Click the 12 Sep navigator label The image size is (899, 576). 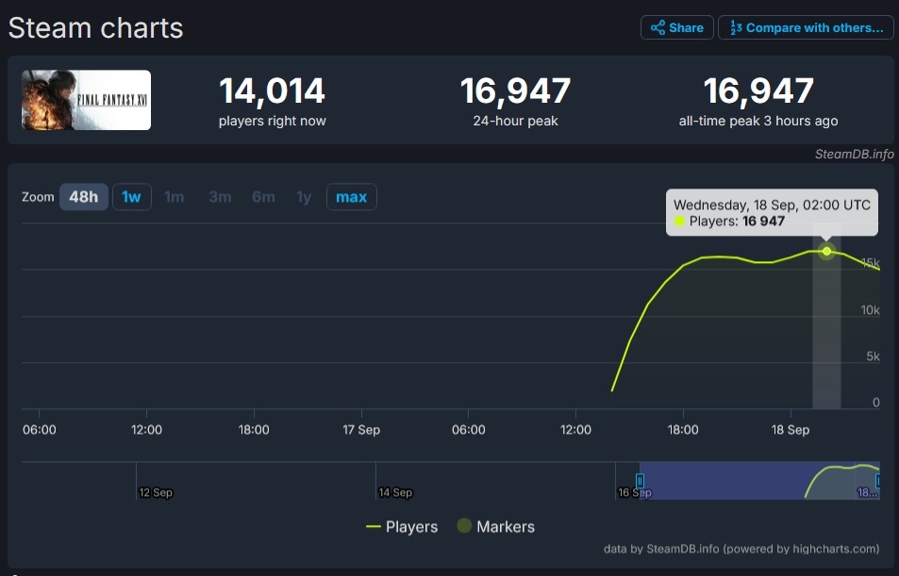[x=156, y=492]
